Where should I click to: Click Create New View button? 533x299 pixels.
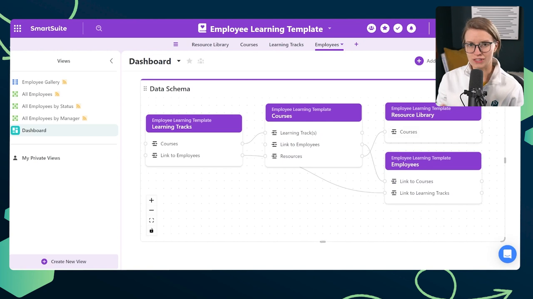coord(64,262)
